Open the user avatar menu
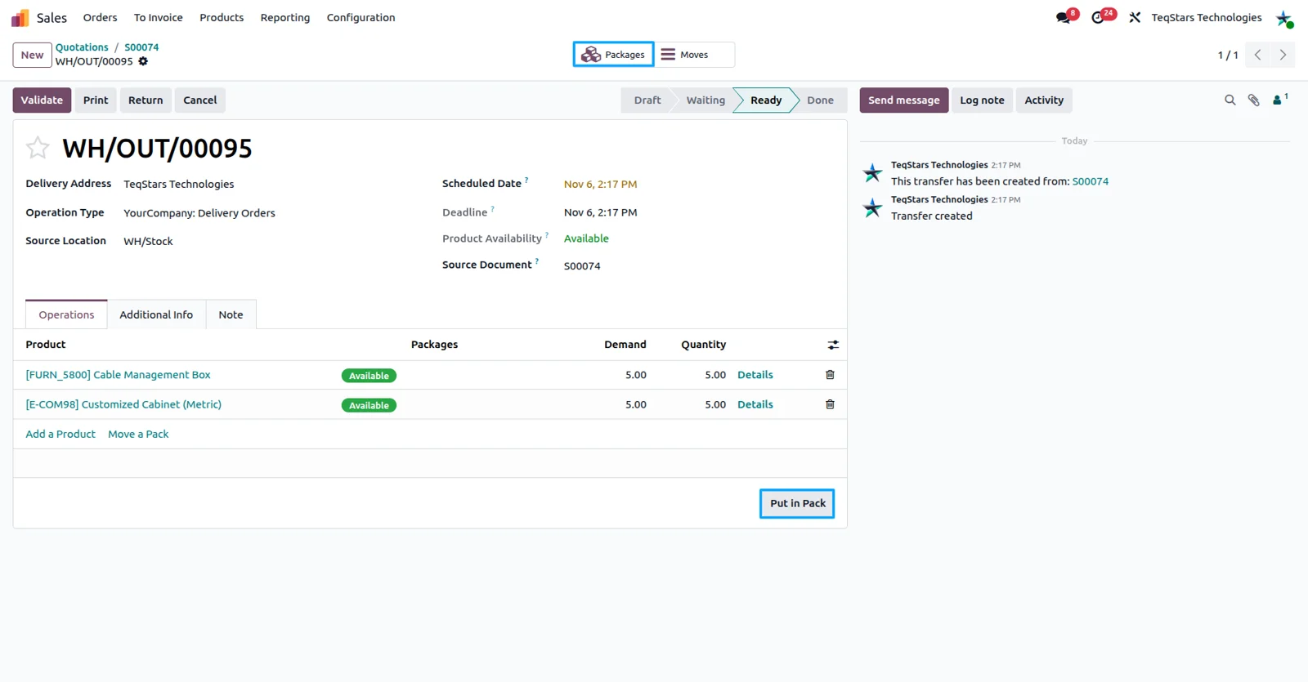This screenshot has height=682, width=1308. 1284,18
